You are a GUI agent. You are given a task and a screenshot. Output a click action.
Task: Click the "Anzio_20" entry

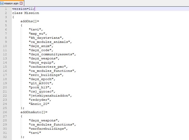[x=39, y=104]
